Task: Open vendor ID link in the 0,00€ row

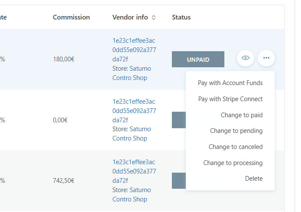Action: [x=134, y=111]
